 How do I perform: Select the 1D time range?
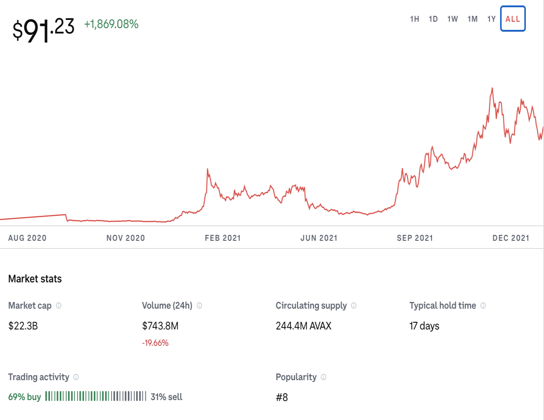click(x=433, y=19)
